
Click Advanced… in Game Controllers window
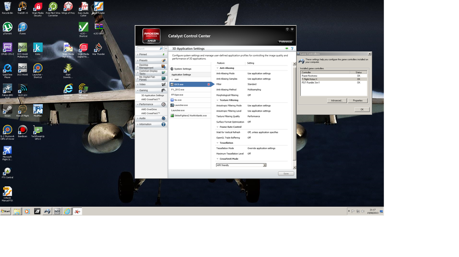336,101
